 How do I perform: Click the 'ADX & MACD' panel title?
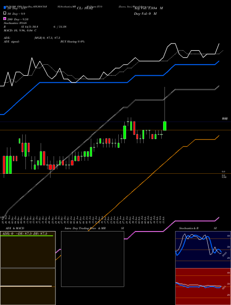(x=15, y=228)
